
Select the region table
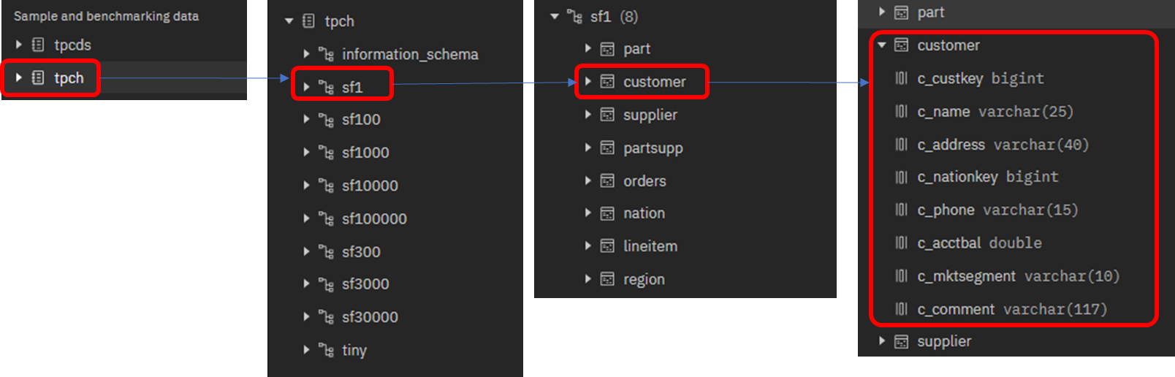coord(643,280)
